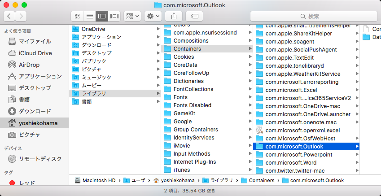Select the Containers folder
This screenshot has width=381, height=196.
207,49
